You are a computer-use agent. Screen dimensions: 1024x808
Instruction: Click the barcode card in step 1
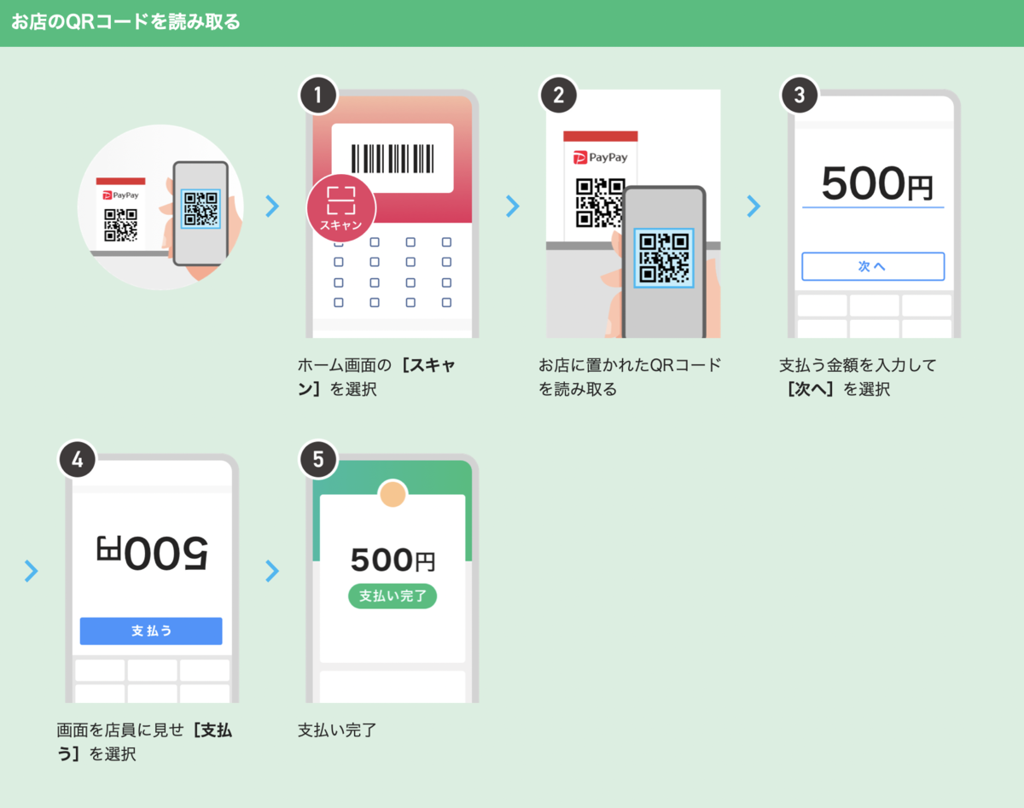(393, 158)
